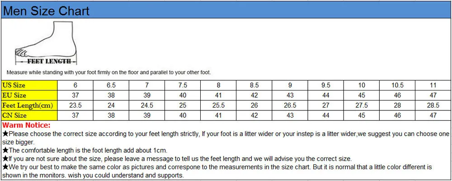Screen dimensions: 452x181
Task: Click the 25.5 feet length cell
Action: [x=218, y=105]
